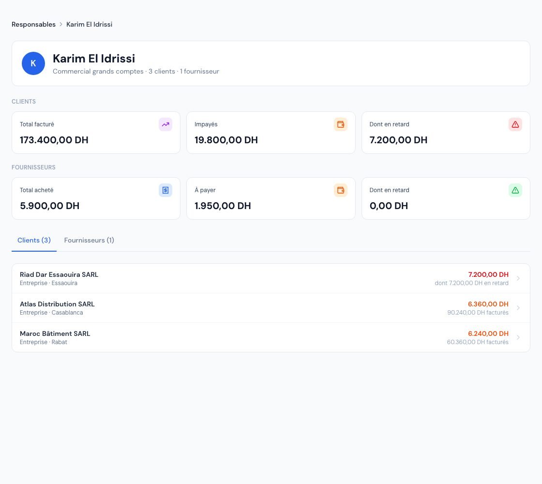Click the breadcrumb separator chevron after Responsables

(61, 24)
